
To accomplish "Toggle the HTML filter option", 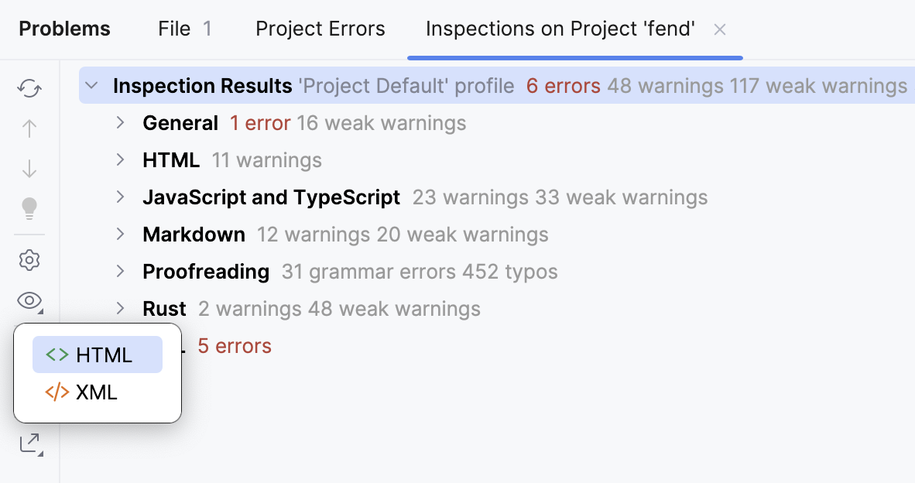I will [x=96, y=354].
